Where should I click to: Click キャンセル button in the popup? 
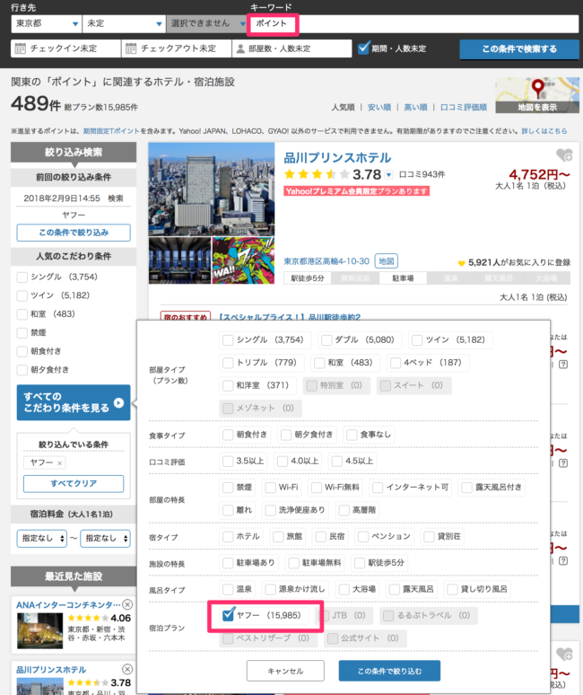(285, 671)
